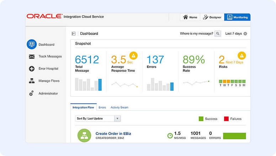Click the green clock icon beside 1.5 MS/MSG
276x156 pixels.
point(170,136)
